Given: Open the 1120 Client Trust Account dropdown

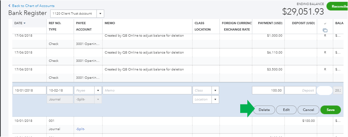Looking at the screenshot, I should coord(100,14).
